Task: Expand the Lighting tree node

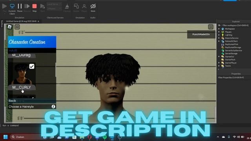Action: pyautogui.click(x=219, y=35)
